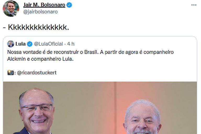This screenshot has width=201, height=134.
Task: Open the @ricardostuckert mention
Action: point(37,73)
